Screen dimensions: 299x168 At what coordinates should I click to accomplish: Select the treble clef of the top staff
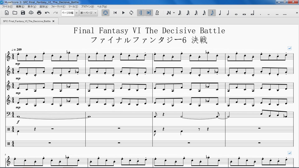coord(8,56)
